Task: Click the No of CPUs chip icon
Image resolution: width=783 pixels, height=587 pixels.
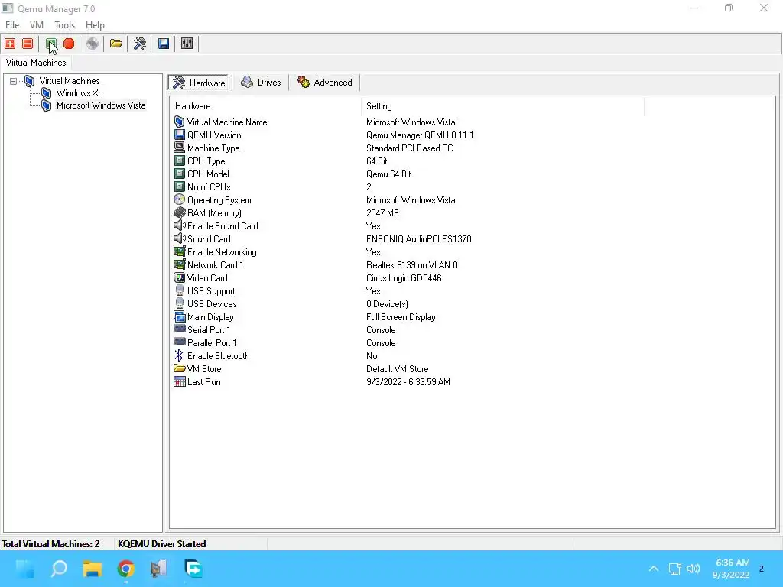Action: pyautogui.click(x=179, y=186)
